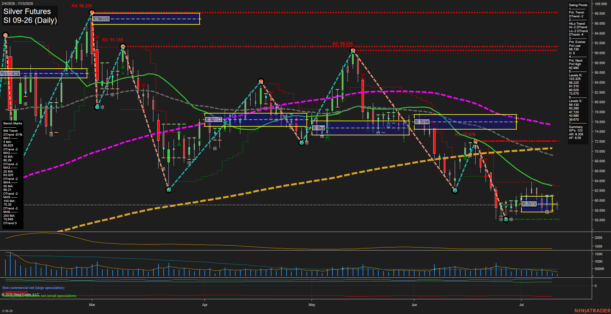Image resolution: width=611 pixels, height=314 pixels.
Task: Select the R3: 91.310 resistance label
Action: pyautogui.click(x=112, y=40)
